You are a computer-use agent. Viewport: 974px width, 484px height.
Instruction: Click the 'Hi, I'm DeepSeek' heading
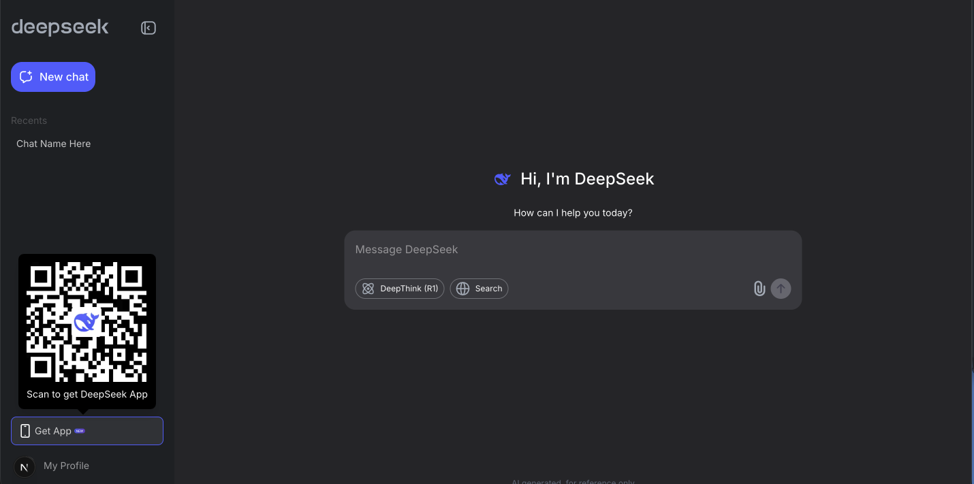point(587,179)
